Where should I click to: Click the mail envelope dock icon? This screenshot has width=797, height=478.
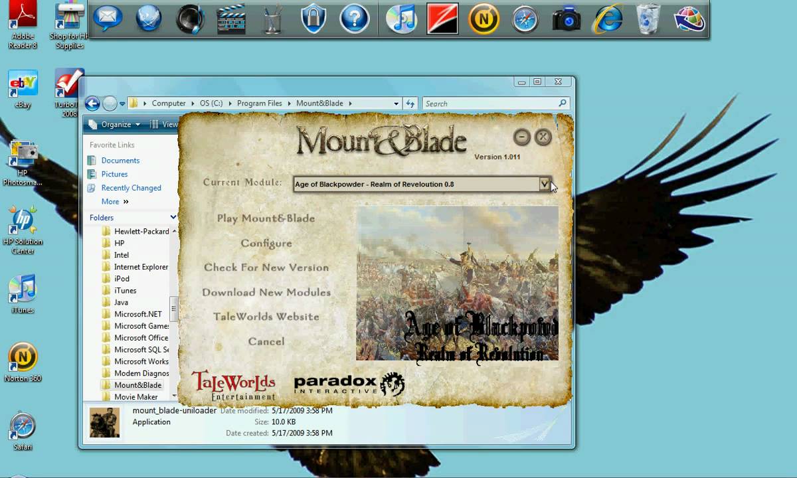pos(108,18)
